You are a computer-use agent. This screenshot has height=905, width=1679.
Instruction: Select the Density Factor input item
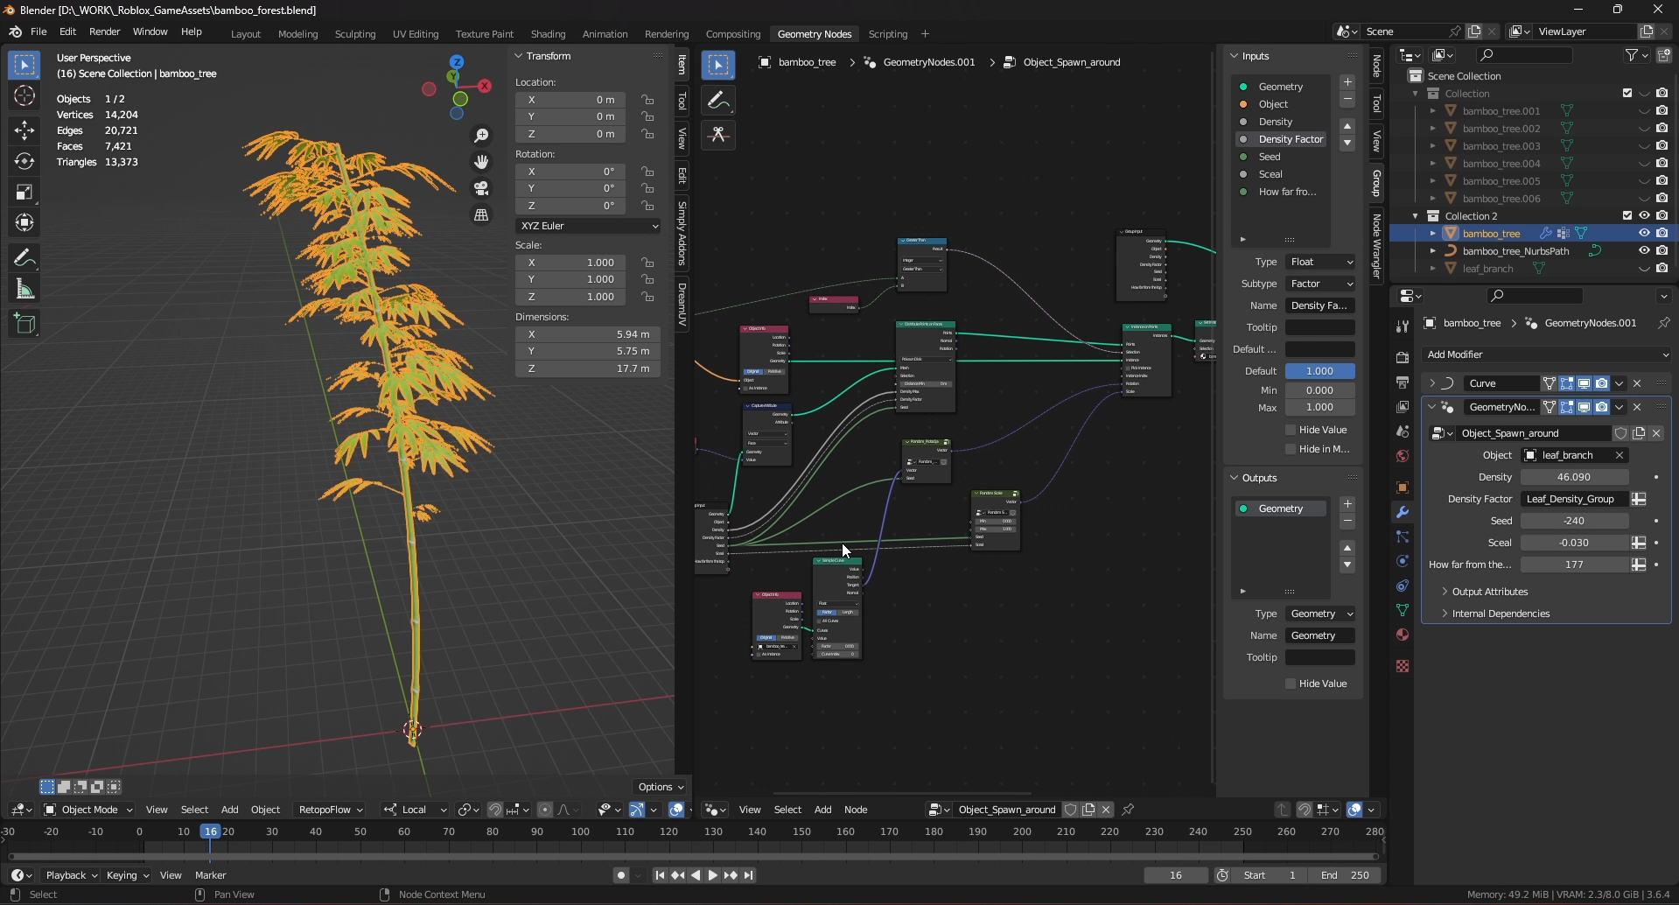pos(1290,139)
